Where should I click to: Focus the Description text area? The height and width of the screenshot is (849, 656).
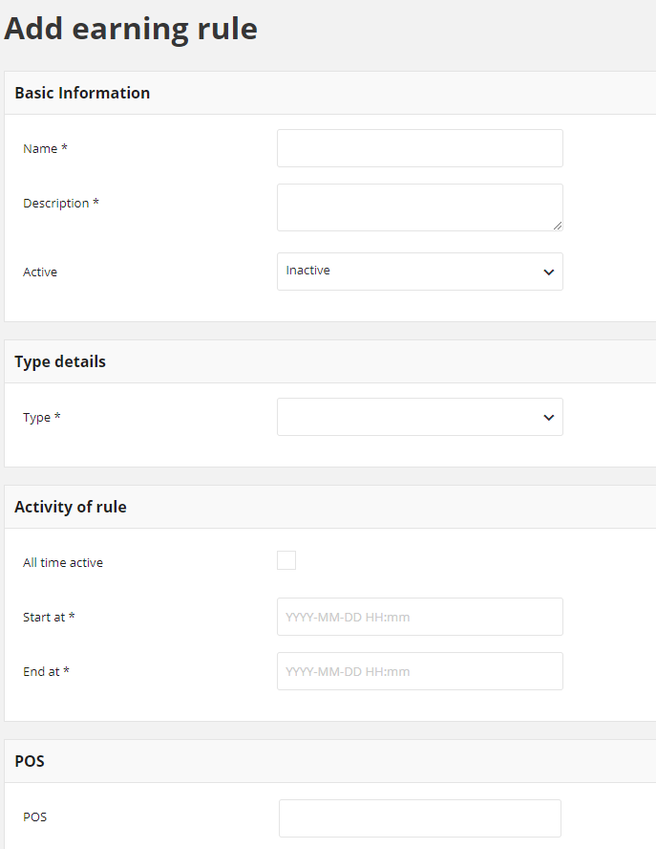point(419,207)
